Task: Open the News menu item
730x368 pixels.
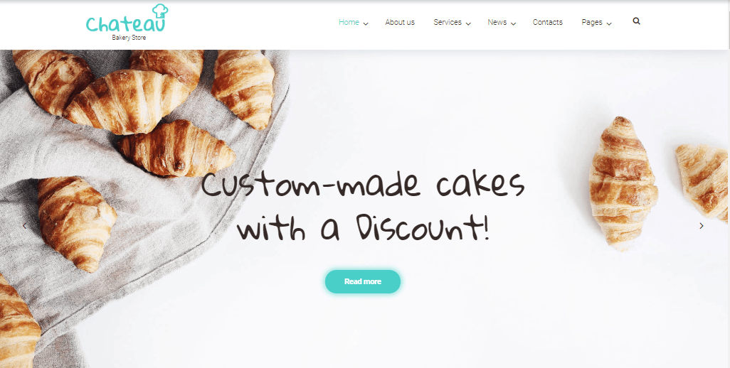Action: pyautogui.click(x=497, y=22)
